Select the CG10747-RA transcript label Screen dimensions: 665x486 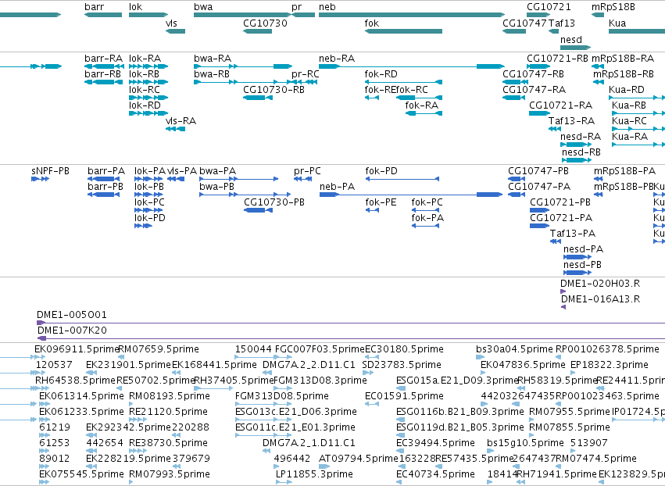pyautogui.click(x=534, y=90)
